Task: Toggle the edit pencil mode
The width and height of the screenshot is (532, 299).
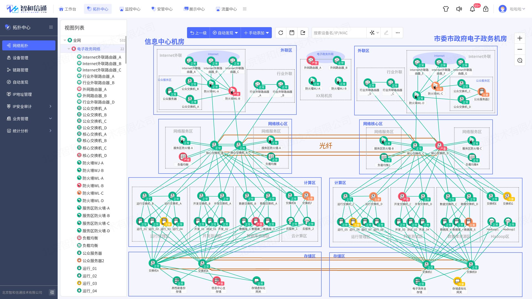Action: 386,33
